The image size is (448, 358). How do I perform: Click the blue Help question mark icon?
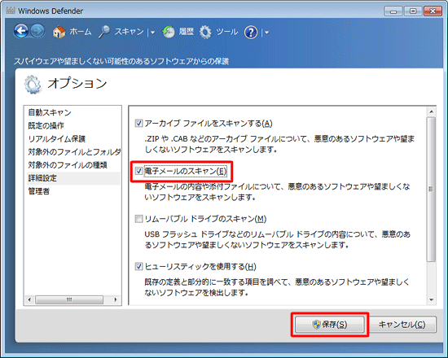pos(251,33)
